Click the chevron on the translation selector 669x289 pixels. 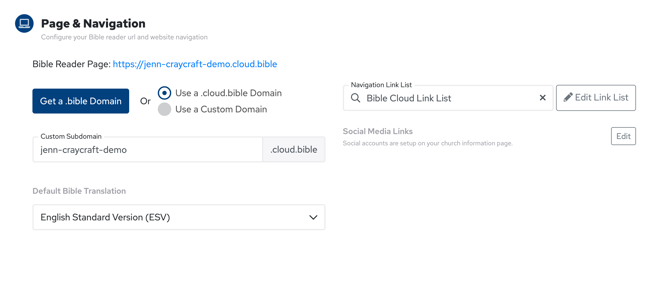[313, 217]
